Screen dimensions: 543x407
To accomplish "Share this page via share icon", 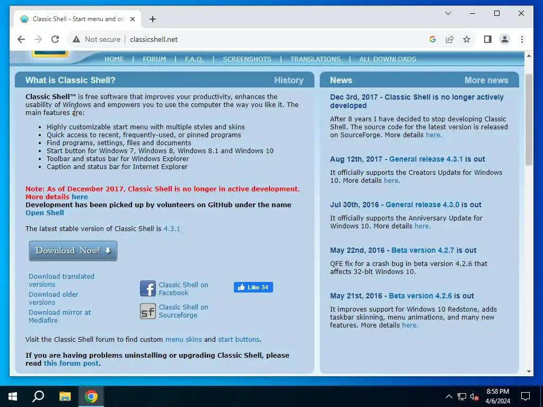I will (450, 39).
